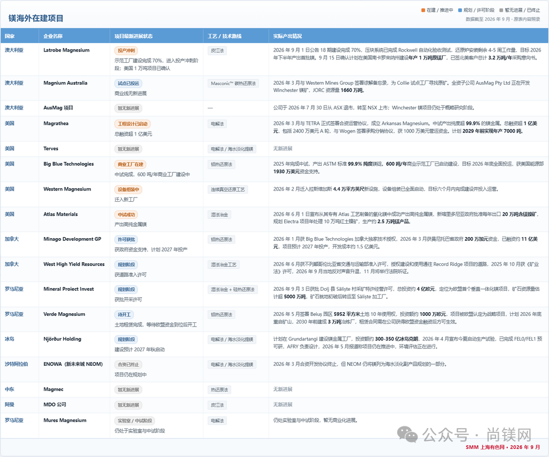Click the 投产冲刺 status badge

tap(126, 51)
